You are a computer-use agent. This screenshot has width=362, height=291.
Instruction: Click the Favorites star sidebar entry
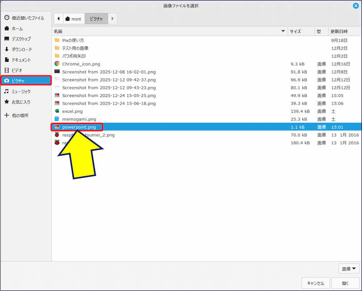tap(21, 102)
